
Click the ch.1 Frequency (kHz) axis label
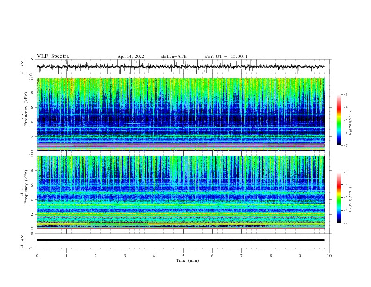tap(24, 109)
